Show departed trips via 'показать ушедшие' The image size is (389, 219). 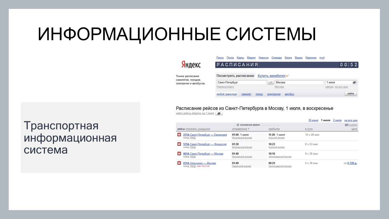tap(198, 129)
